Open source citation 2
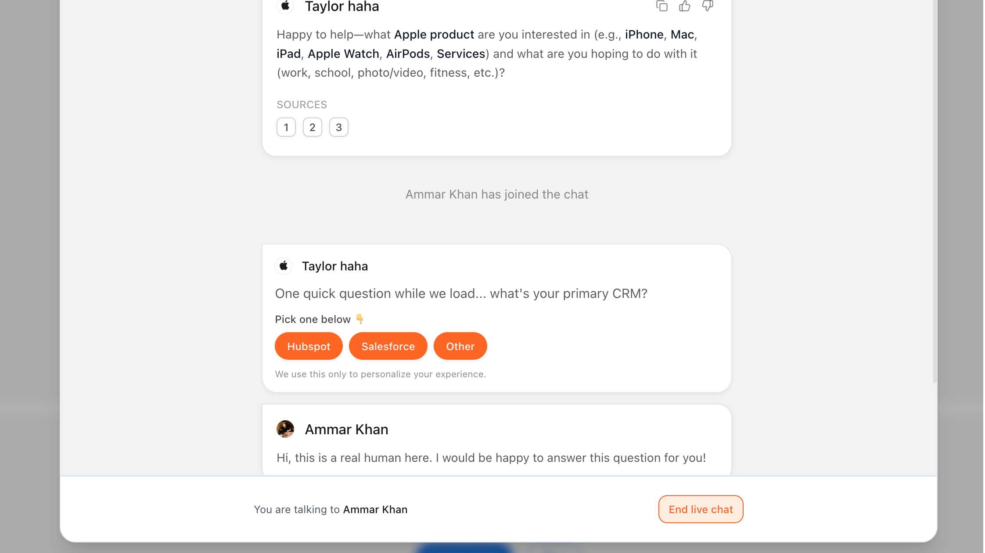985x553 pixels. point(312,127)
